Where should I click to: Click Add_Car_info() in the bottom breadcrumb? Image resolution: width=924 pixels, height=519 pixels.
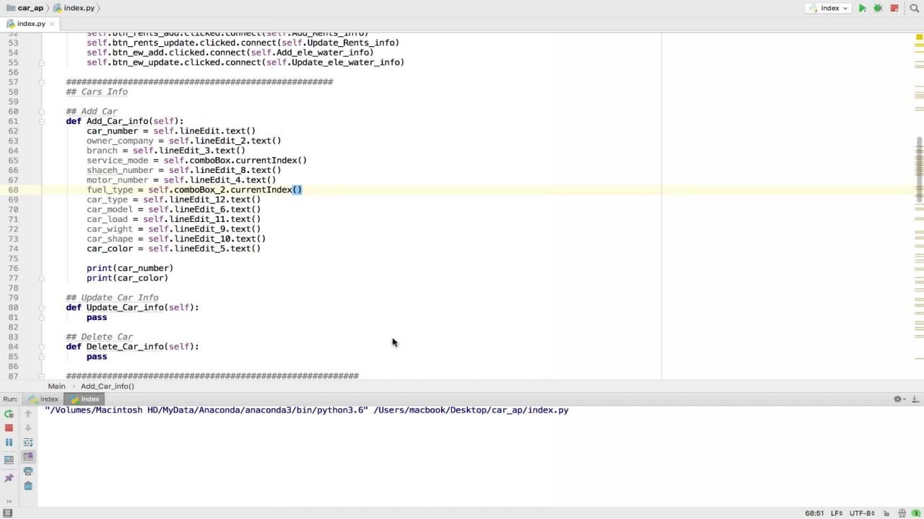pos(107,386)
